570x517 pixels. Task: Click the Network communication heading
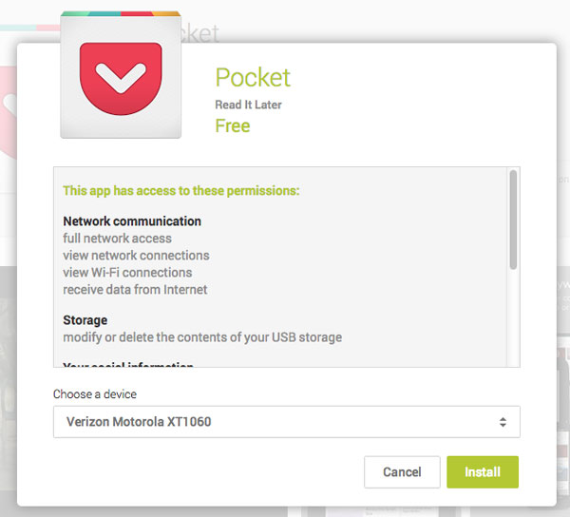tap(132, 221)
